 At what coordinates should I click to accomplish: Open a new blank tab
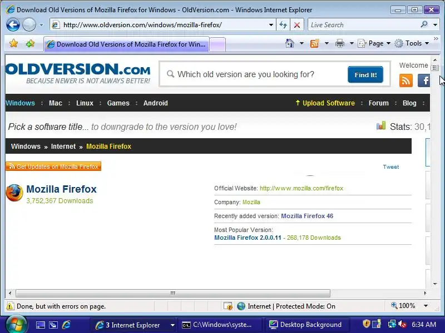217,45
